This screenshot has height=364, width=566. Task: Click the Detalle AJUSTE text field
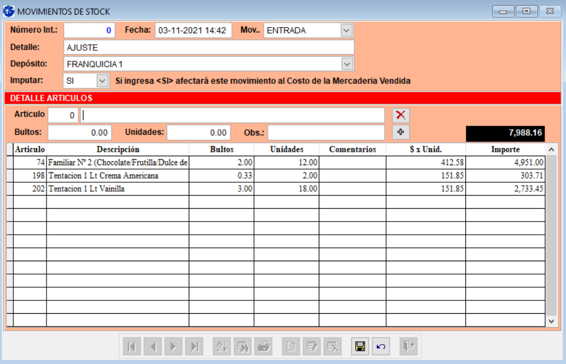tap(209, 48)
